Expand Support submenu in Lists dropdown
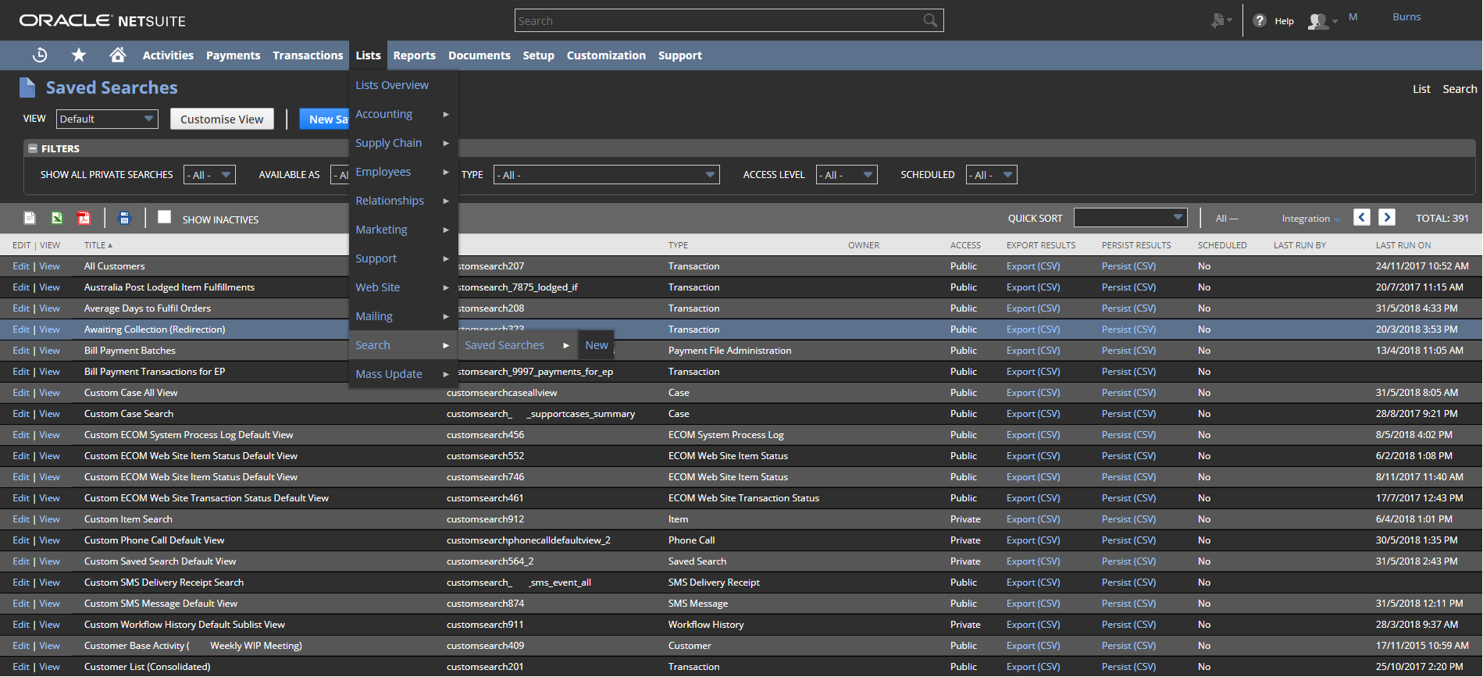Viewport: 1483px width, 677px height. [x=403, y=258]
